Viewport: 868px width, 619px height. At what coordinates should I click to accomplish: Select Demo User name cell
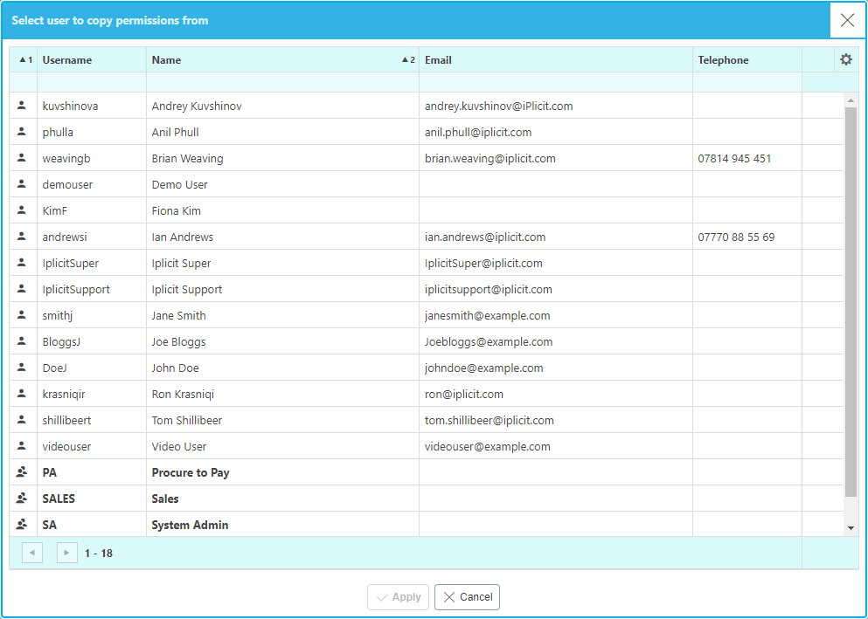(x=282, y=184)
